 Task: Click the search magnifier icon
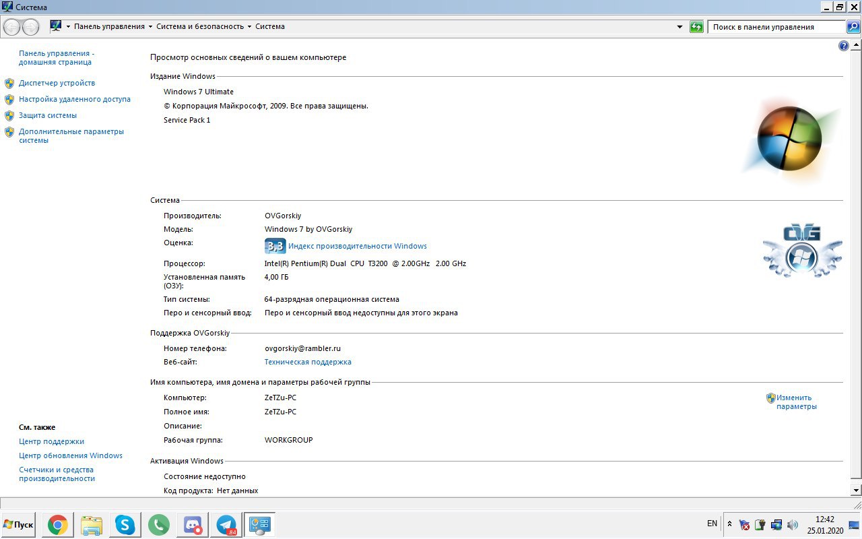pyautogui.click(x=853, y=27)
